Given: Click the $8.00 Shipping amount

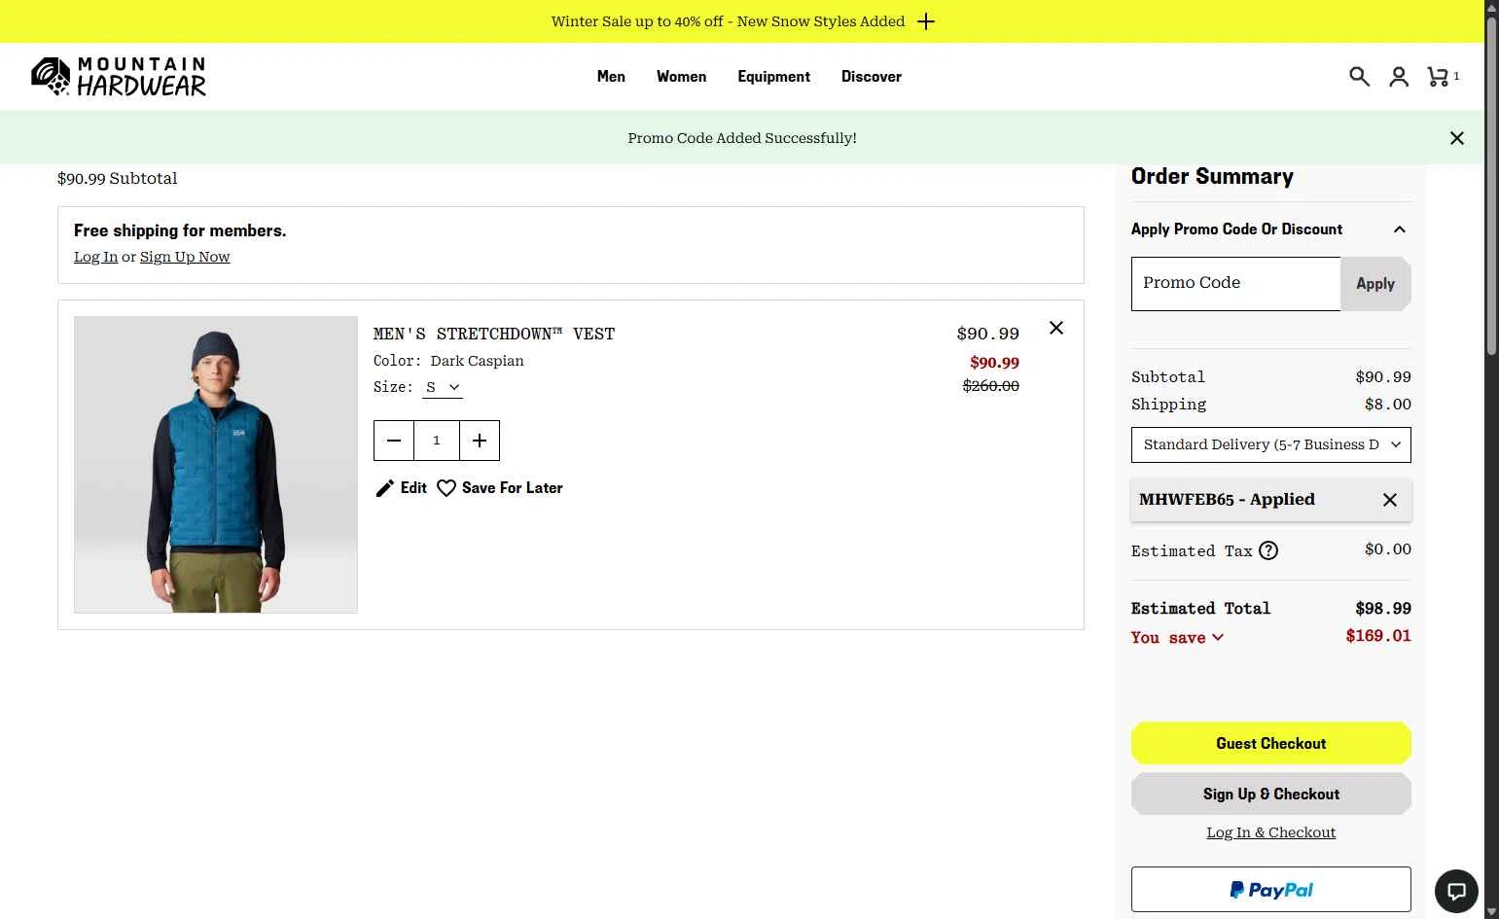Looking at the screenshot, I should click(1387, 405).
